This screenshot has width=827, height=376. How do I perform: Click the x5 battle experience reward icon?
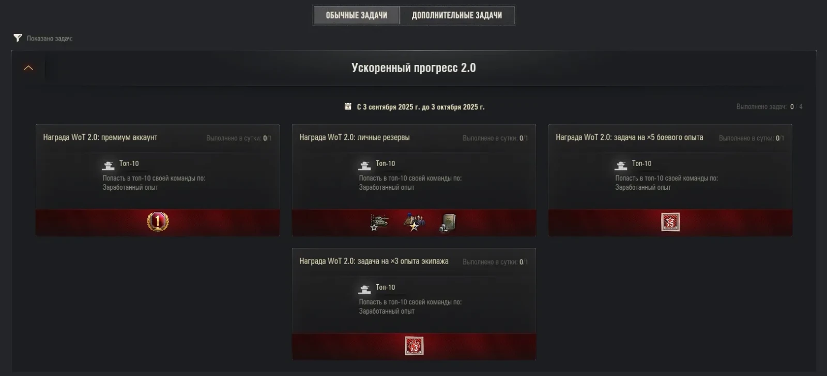(670, 222)
